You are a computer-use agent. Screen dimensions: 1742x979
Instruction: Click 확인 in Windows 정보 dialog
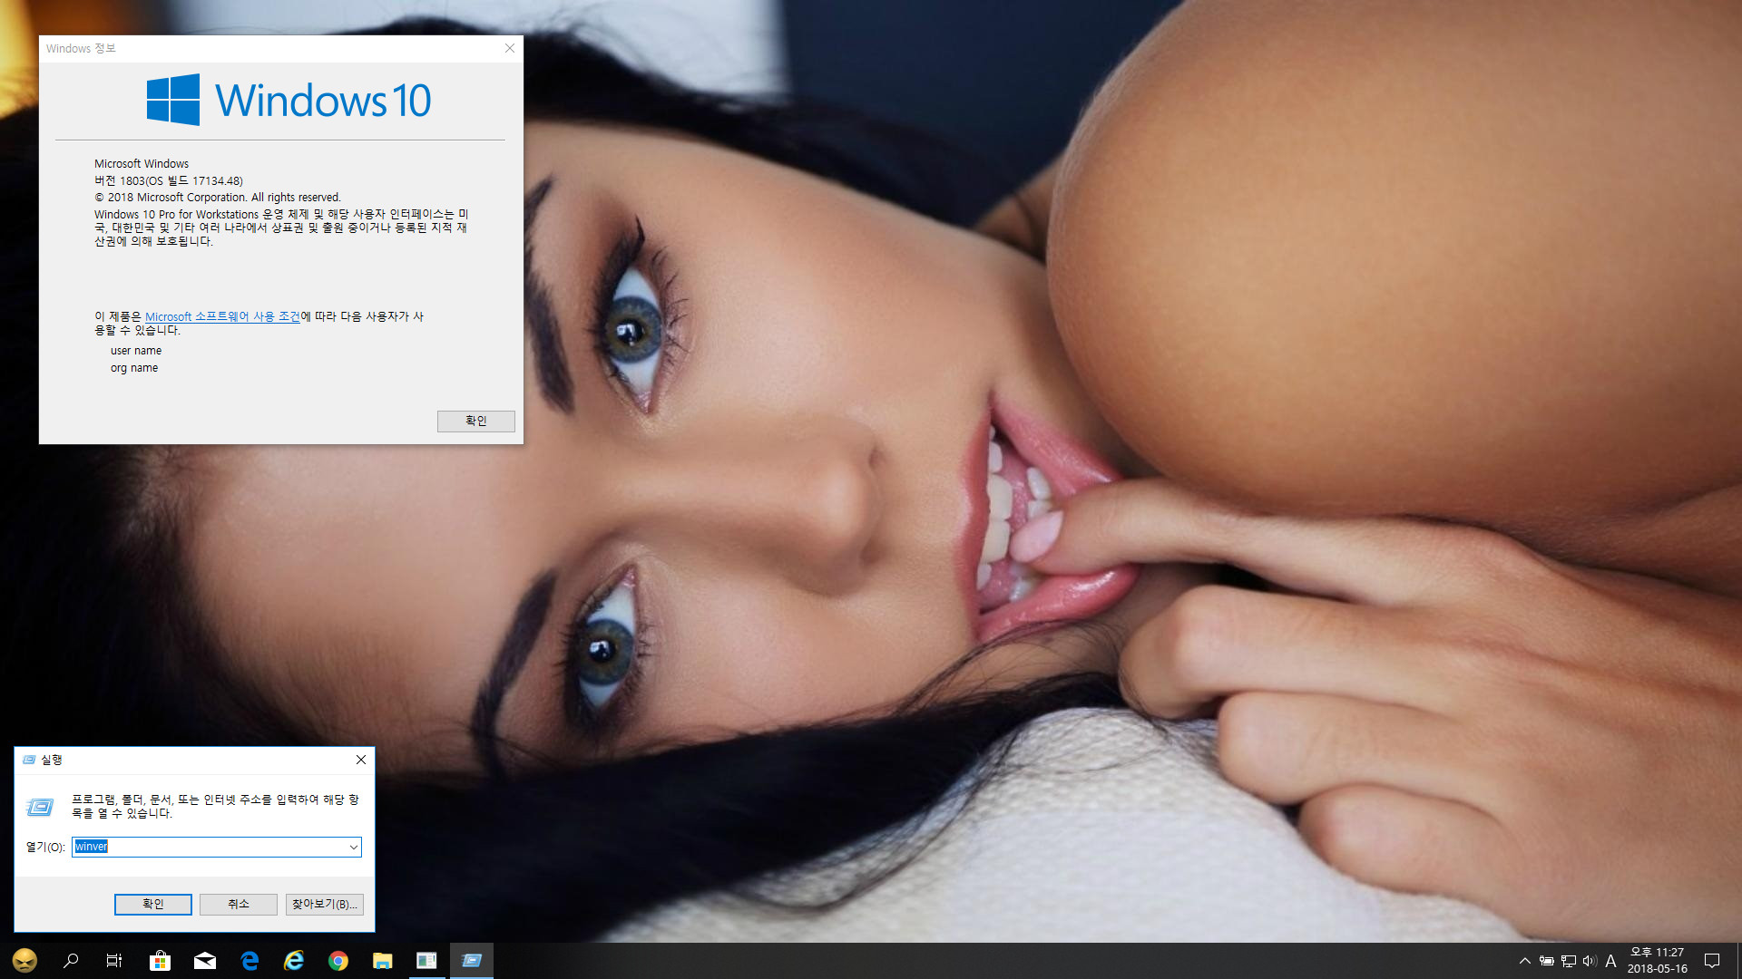click(x=476, y=421)
